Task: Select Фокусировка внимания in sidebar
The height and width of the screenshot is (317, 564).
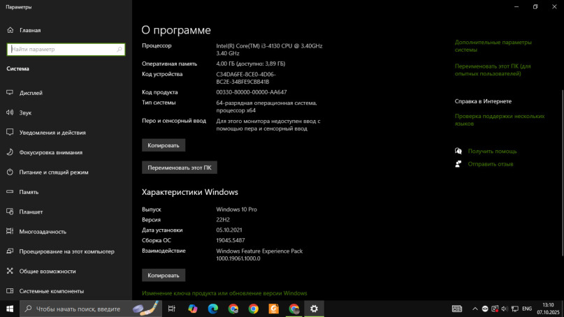Action: [x=50, y=152]
